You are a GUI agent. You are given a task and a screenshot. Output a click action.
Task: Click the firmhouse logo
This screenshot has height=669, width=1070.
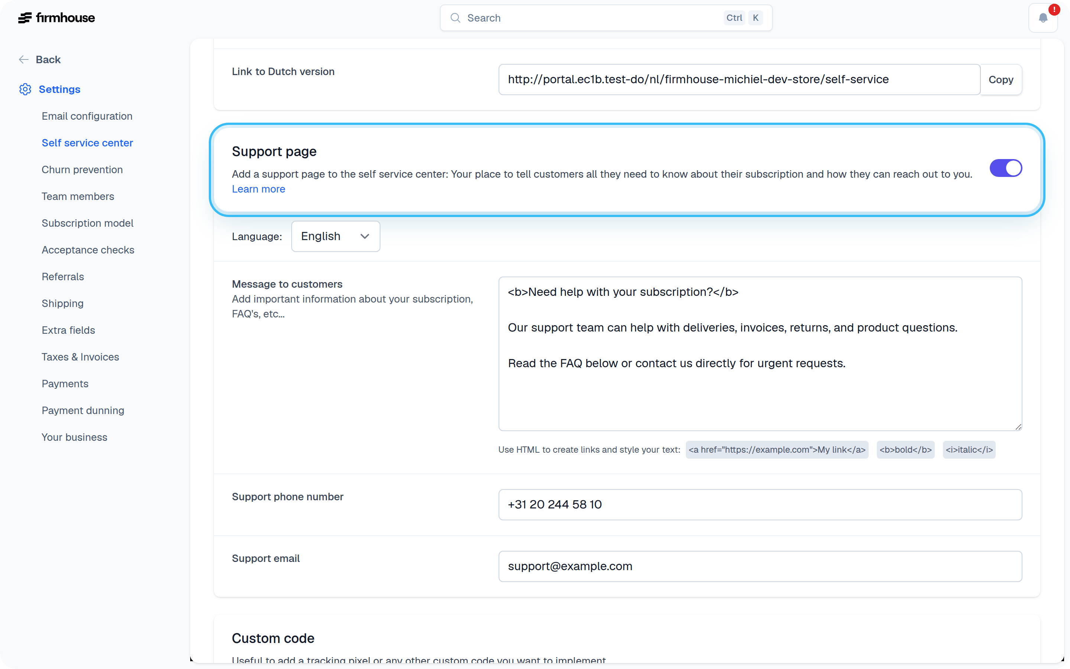pyautogui.click(x=56, y=18)
